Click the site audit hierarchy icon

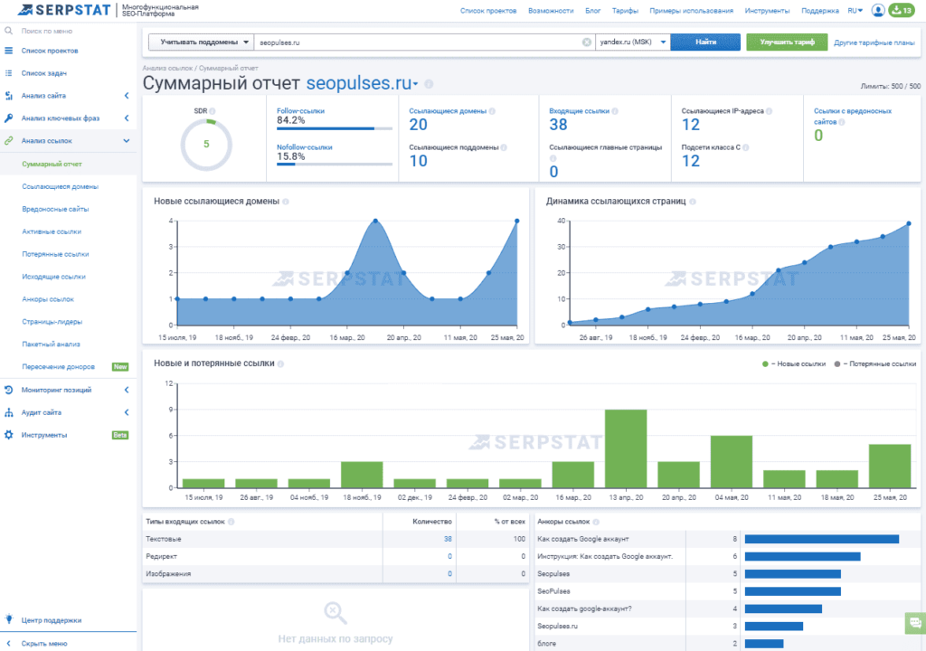coord(8,412)
